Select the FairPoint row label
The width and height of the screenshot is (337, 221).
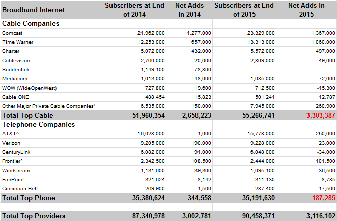13,180
